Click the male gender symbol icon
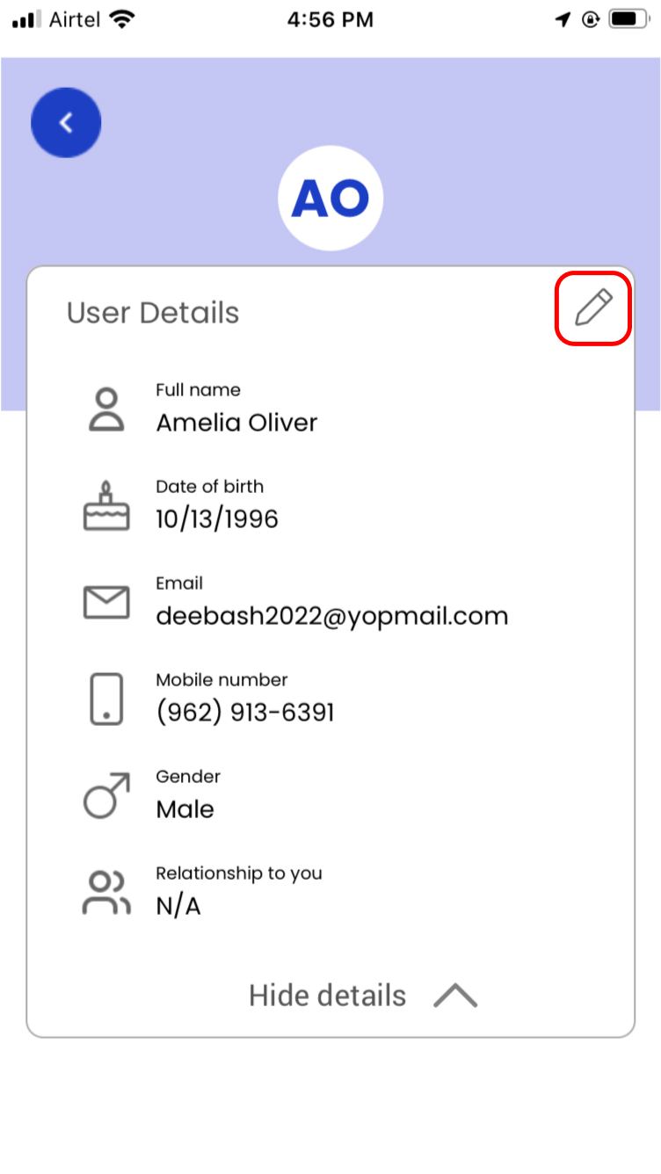661x1174 pixels. point(106,795)
